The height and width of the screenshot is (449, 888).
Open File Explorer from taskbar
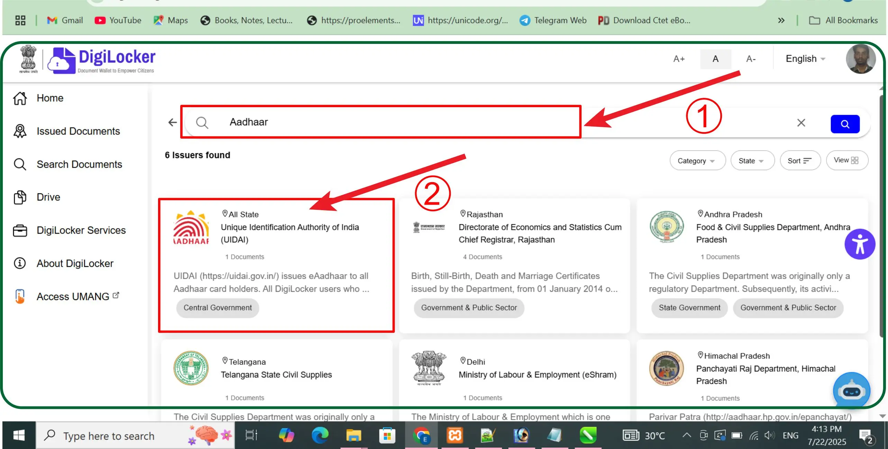354,436
